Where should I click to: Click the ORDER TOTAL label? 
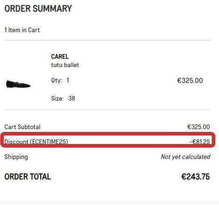(28, 177)
